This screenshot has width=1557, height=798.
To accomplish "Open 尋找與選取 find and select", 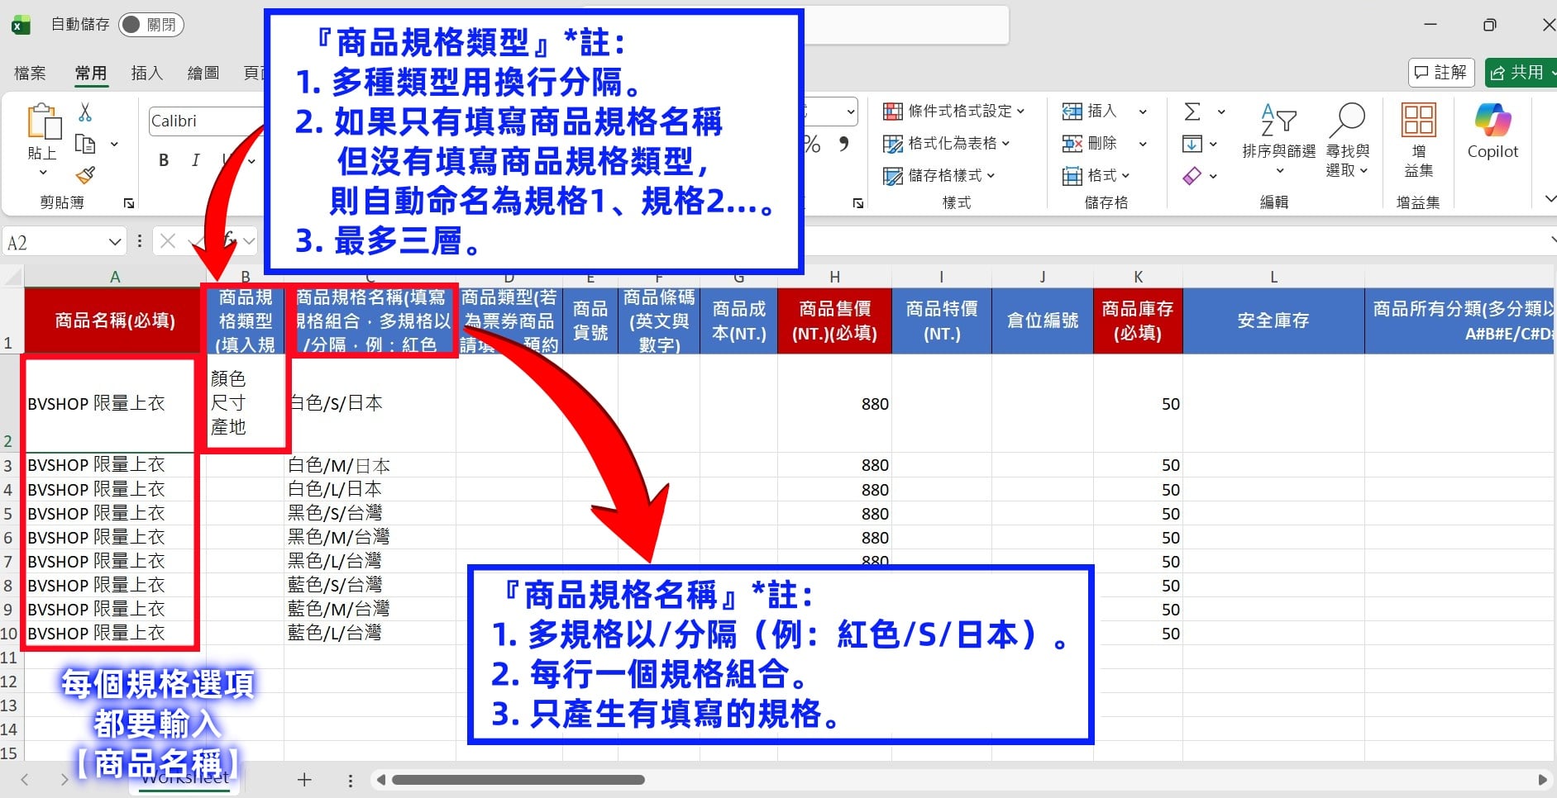I will click(1348, 139).
